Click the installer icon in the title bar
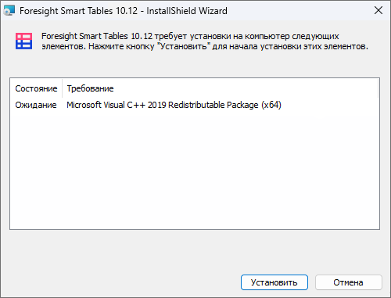 (x=9, y=11)
